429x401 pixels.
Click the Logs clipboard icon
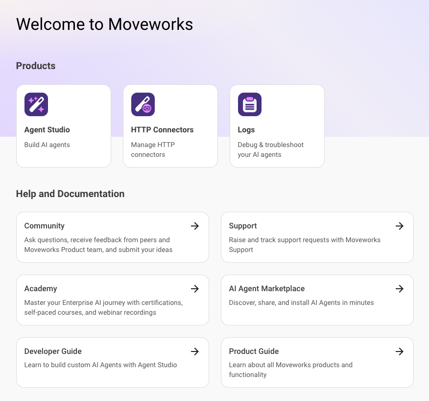(x=250, y=104)
